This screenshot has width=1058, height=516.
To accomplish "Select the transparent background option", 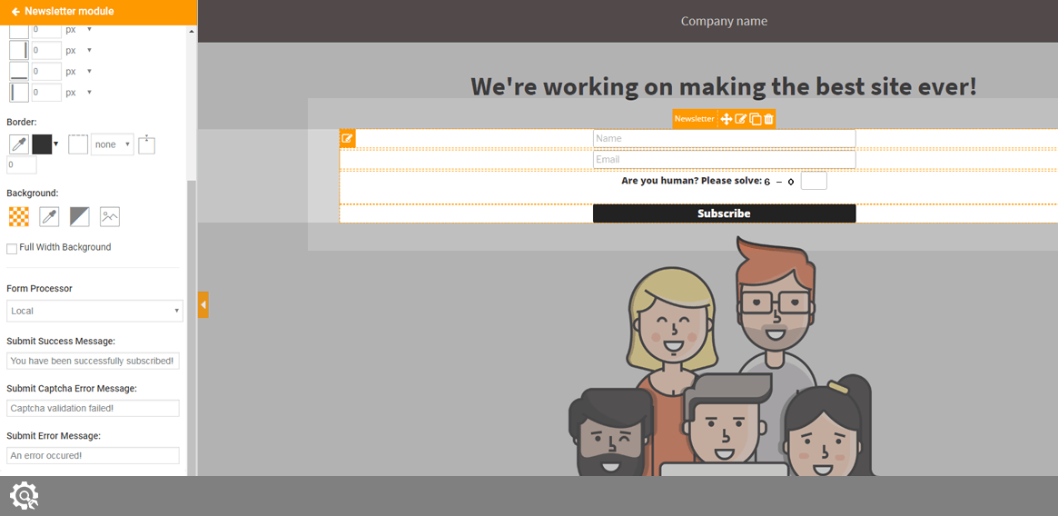I will click(18, 216).
